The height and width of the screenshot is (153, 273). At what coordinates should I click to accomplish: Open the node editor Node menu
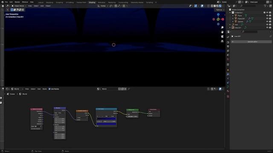click(x=44, y=89)
